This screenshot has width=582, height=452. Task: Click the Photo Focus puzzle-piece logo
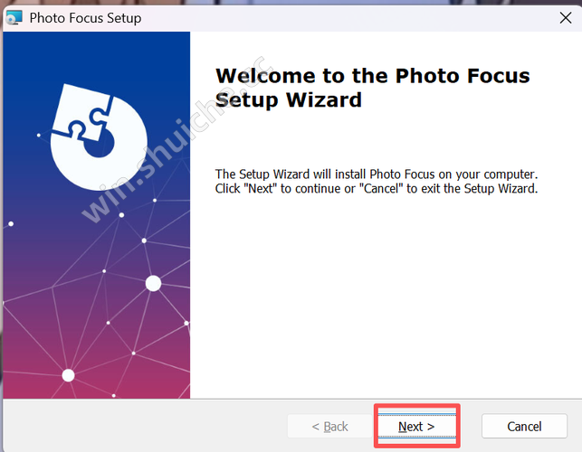point(93,135)
